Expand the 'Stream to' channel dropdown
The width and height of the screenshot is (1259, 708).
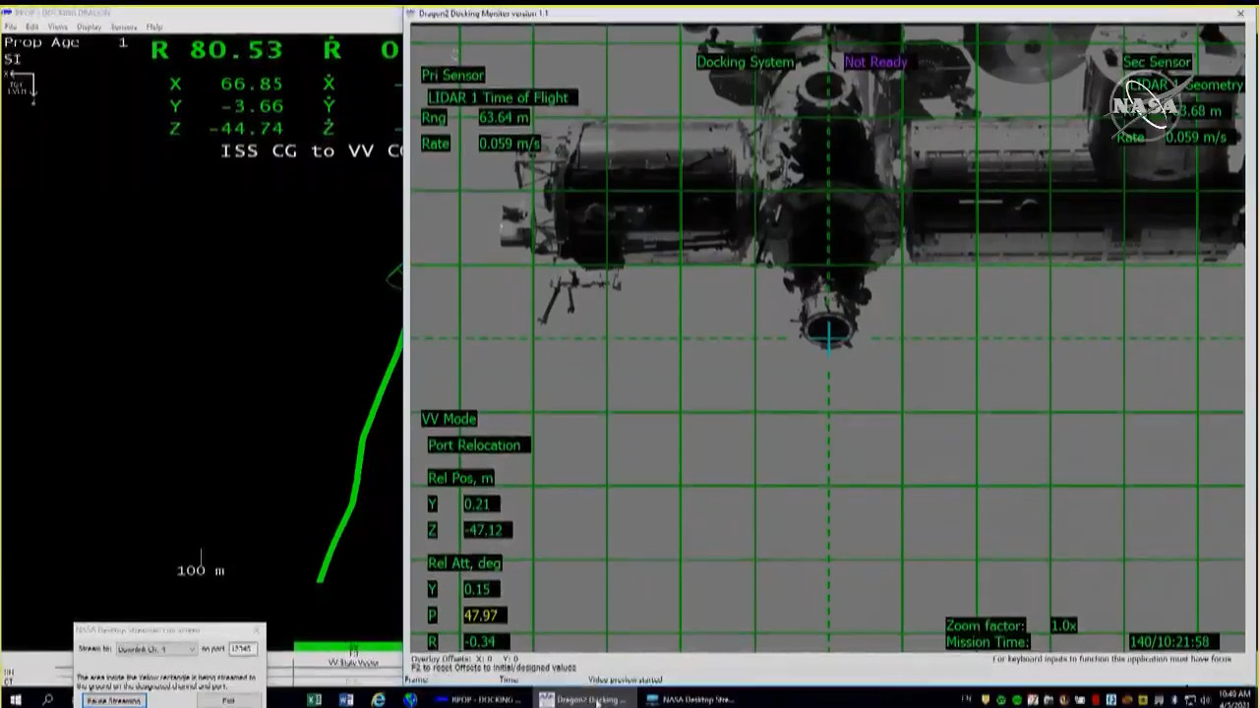click(156, 649)
